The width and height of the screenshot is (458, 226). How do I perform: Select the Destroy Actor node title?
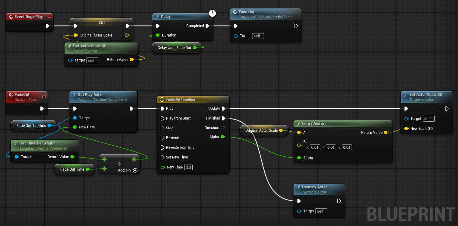[x=314, y=187]
